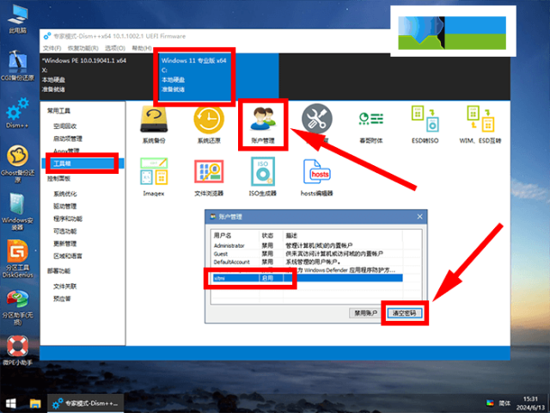
Task: Select 系统优化 in the sidebar
Action: point(65,194)
